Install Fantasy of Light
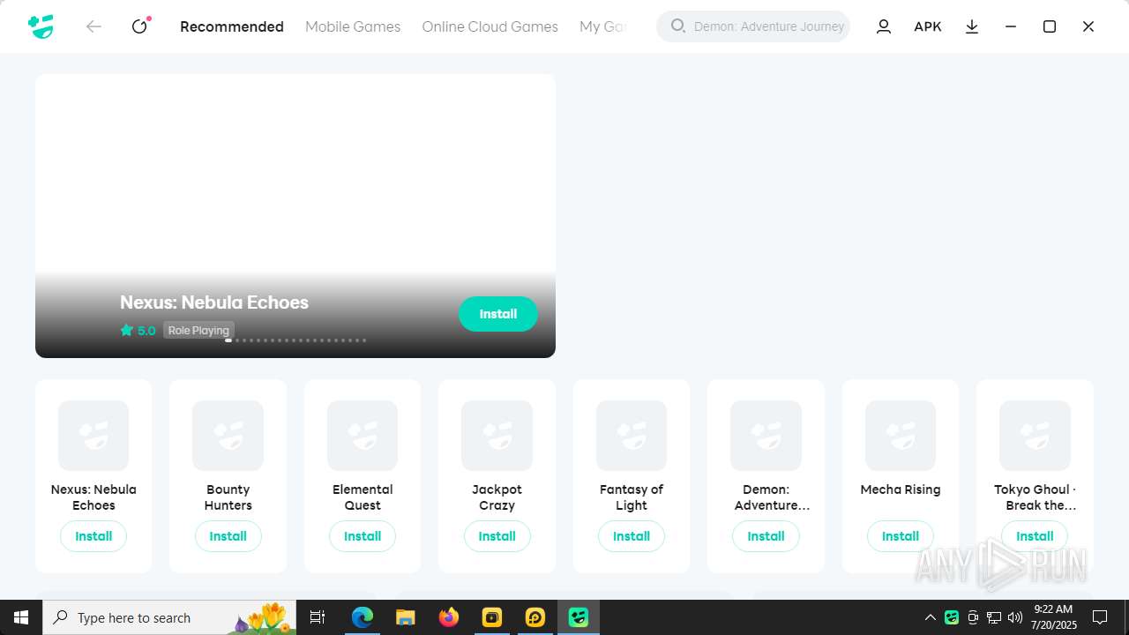The image size is (1129, 635). [x=632, y=536]
